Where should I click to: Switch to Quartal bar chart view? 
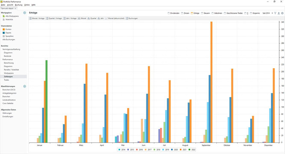[x=92, y=18]
